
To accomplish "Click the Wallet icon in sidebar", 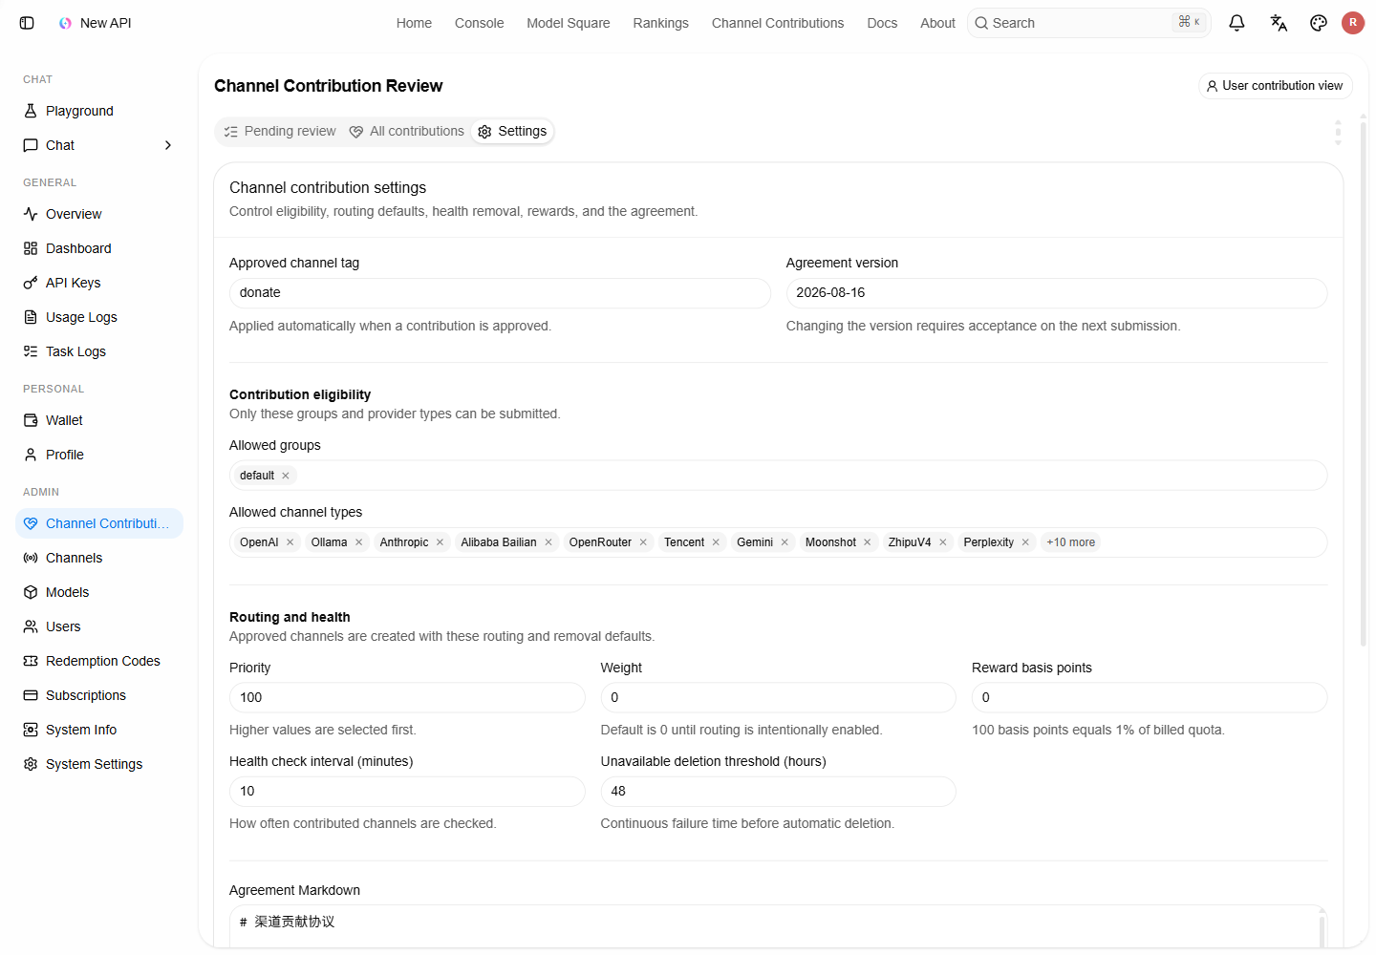I will tap(31, 420).
